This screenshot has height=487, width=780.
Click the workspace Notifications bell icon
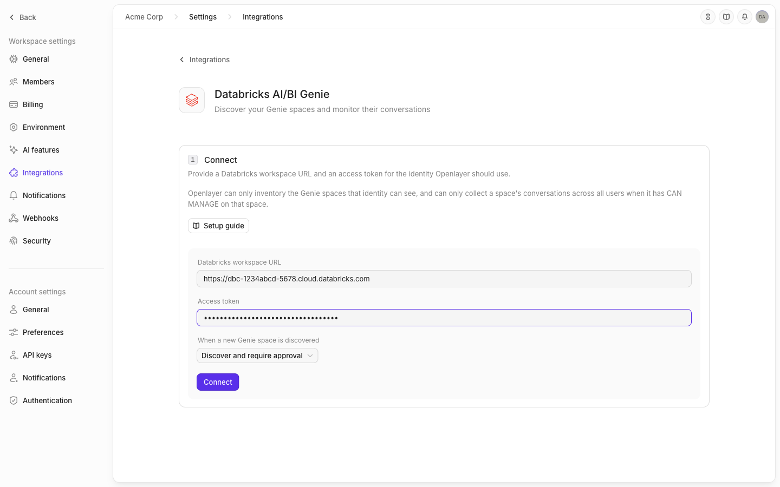pyautogui.click(x=14, y=195)
